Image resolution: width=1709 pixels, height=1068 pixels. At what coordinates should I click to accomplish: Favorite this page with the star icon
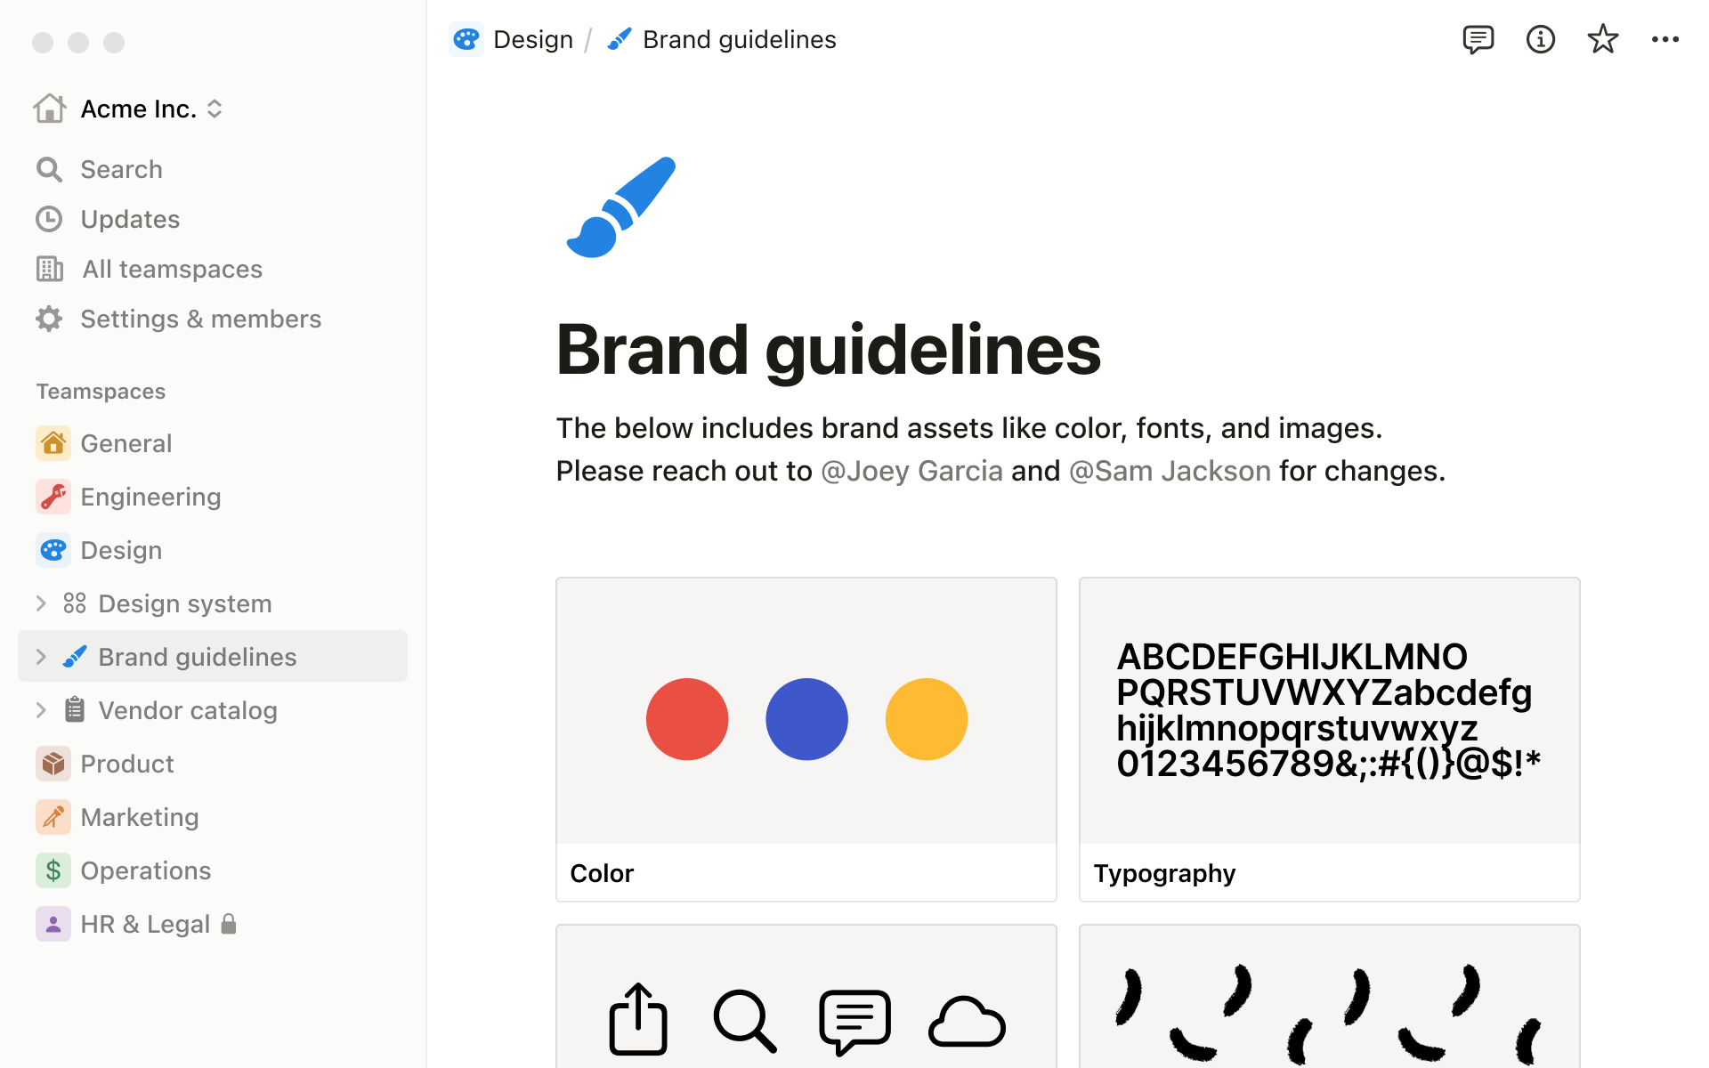point(1602,40)
